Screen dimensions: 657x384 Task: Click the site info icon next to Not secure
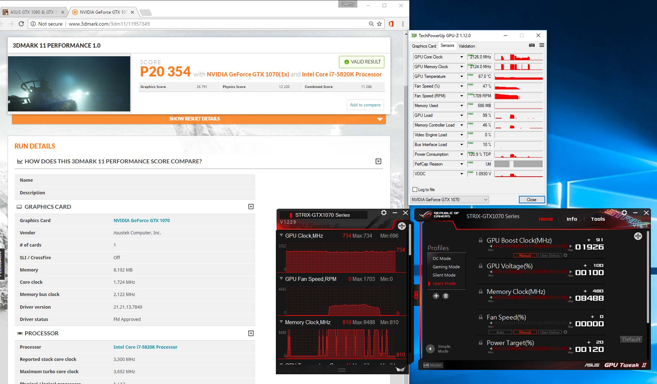click(x=33, y=24)
